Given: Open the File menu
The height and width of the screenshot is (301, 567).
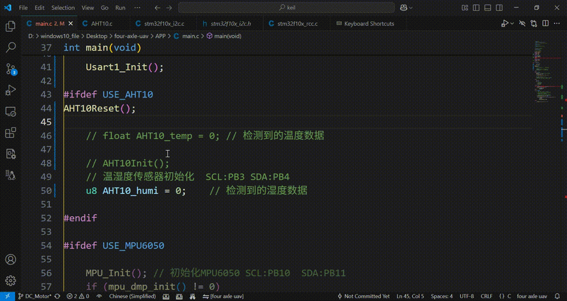Looking at the screenshot, I should pos(23,8).
